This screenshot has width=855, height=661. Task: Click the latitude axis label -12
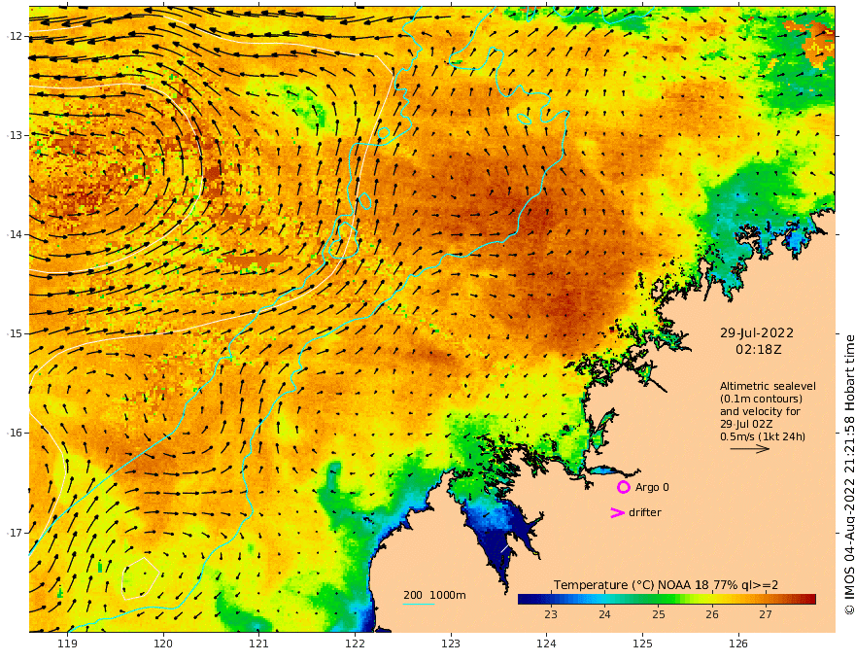(15, 36)
